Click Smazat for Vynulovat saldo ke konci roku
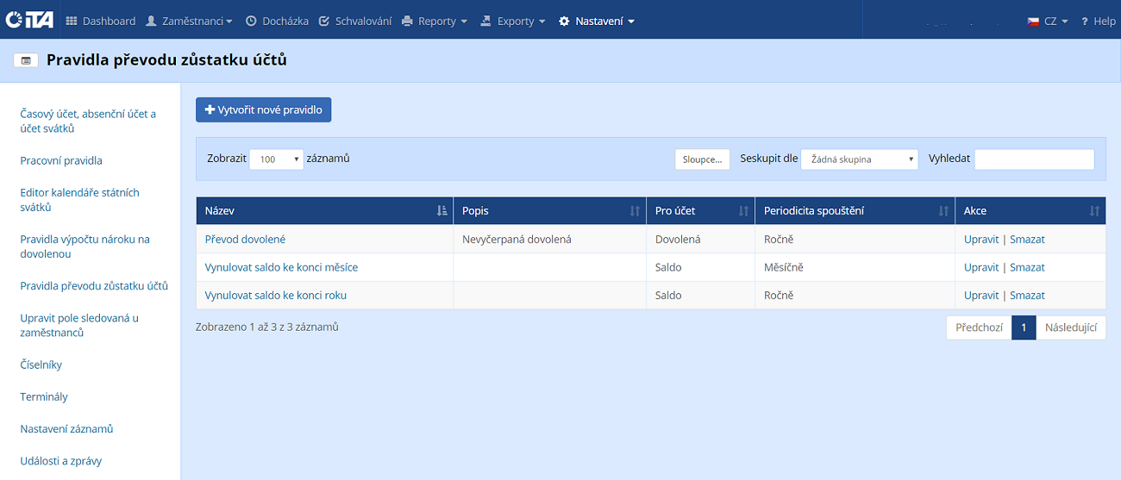This screenshot has width=1121, height=480. click(x=1027, y=296)
